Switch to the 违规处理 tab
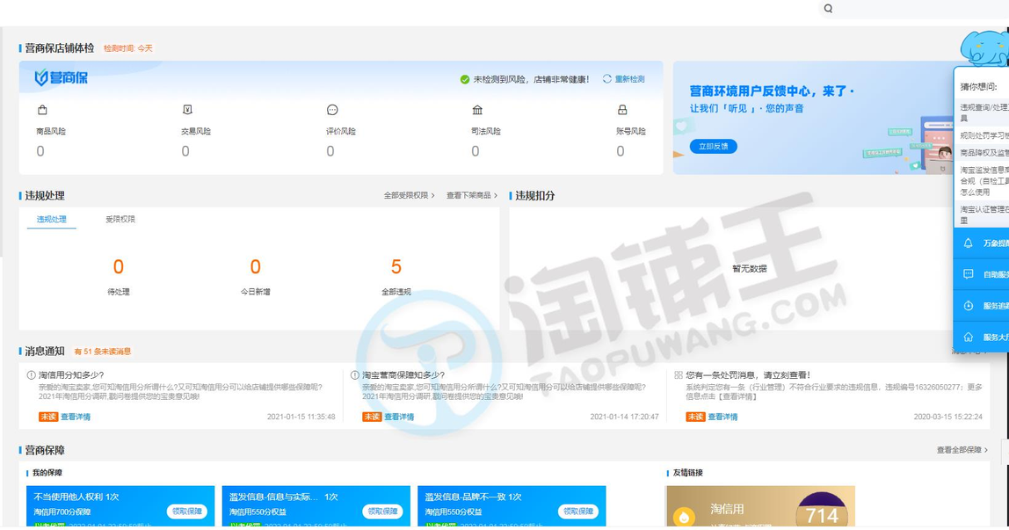This screenshot has height=530, width=1009. (x=52, y=220)
